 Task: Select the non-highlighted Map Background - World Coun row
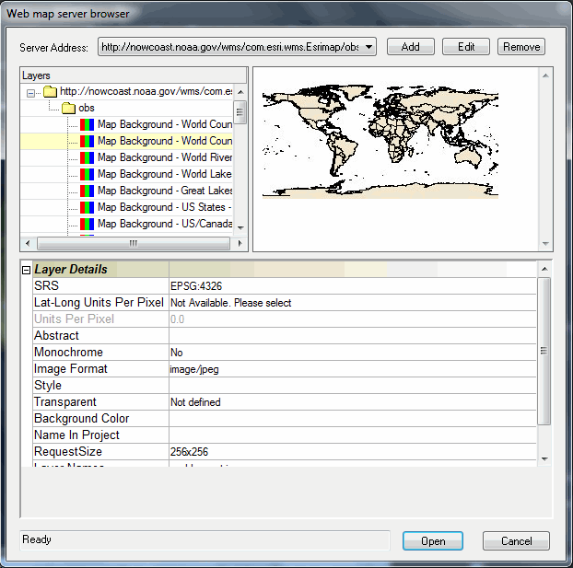(165, 124)
